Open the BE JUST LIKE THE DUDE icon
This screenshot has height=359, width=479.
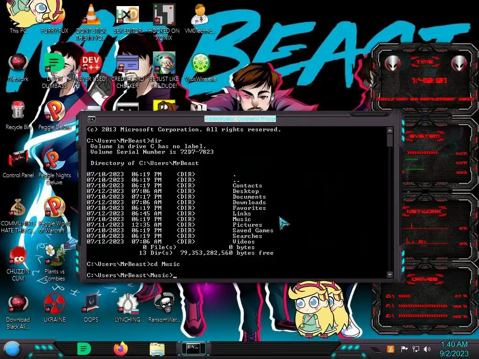164,70
